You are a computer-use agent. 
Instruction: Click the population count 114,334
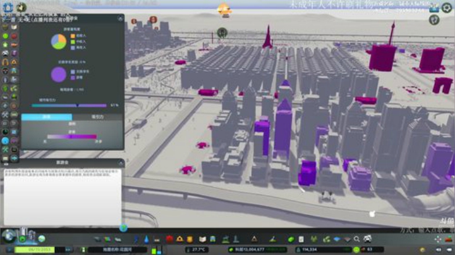pyautogui.click(x=309, y=249)
